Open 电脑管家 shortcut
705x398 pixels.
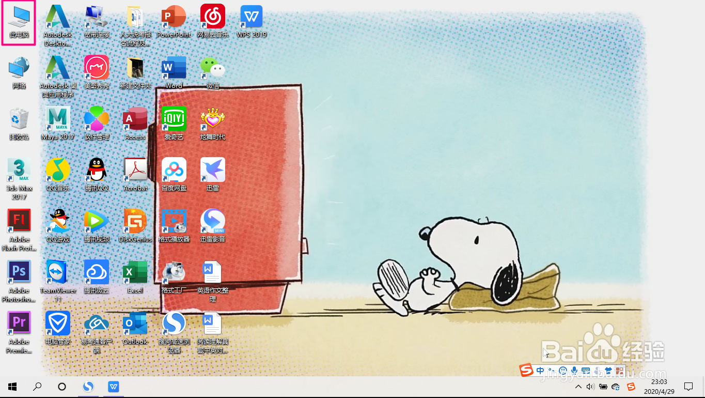click(58, 329)
